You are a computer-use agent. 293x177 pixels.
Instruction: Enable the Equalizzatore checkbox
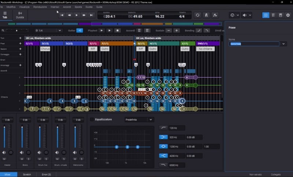92,119
